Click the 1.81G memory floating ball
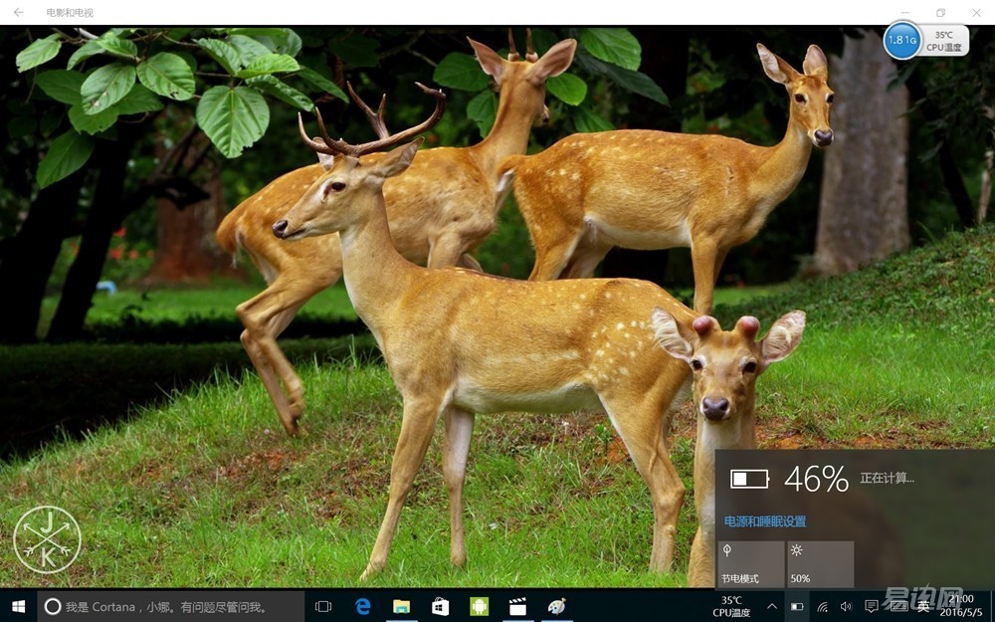The width and height of the screenshot is (995, 622). tap(901, 40)
